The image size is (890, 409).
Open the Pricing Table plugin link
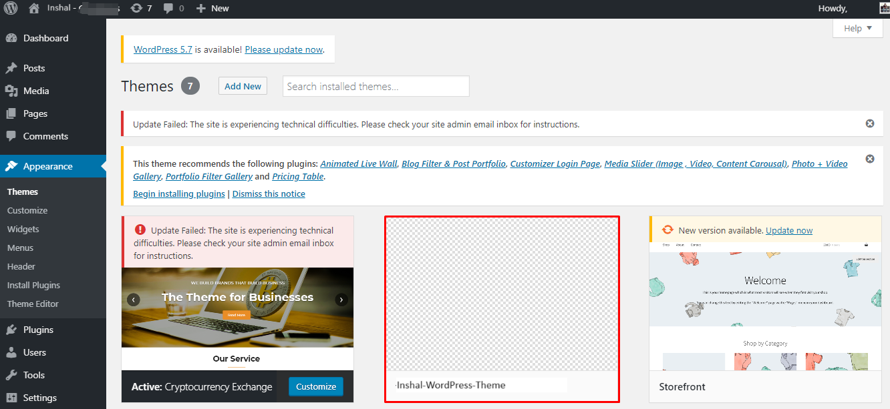click(298, 177)
